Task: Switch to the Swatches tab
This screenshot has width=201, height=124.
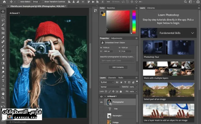Action: 111,8
